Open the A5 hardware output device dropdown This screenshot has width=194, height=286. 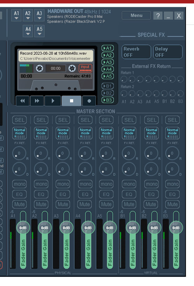pos(39,31)
